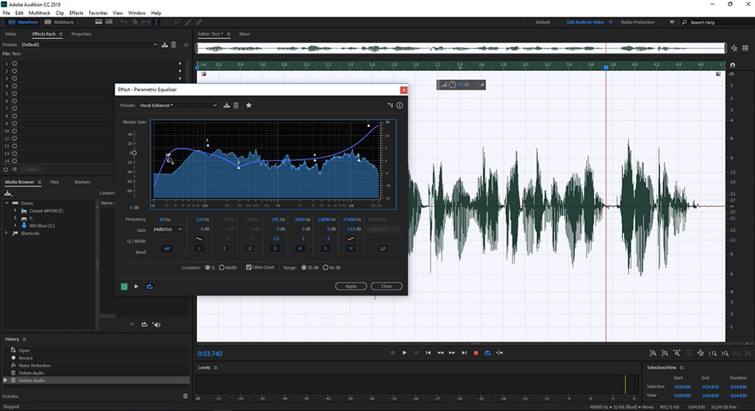Expand Corsair MP500 drive node
Screen dimensions: 755x411
(x=15, y=210)
